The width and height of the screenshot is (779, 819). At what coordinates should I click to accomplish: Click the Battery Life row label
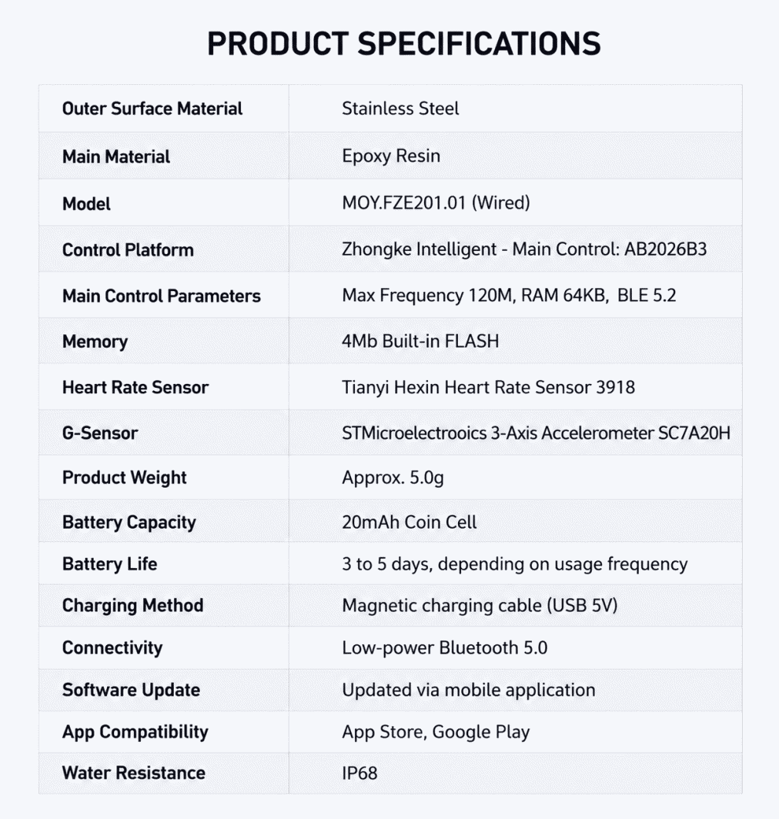(109, 564)
